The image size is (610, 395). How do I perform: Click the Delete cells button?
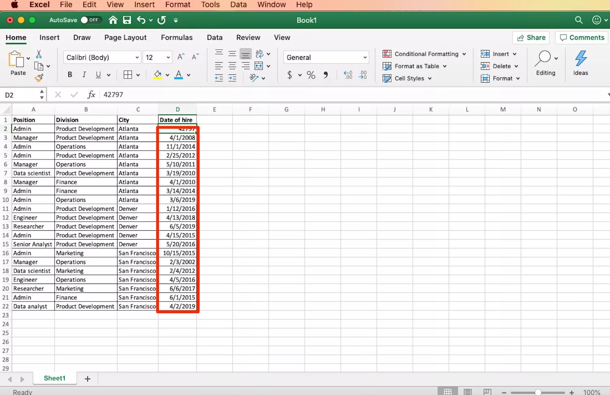(499, 66)
